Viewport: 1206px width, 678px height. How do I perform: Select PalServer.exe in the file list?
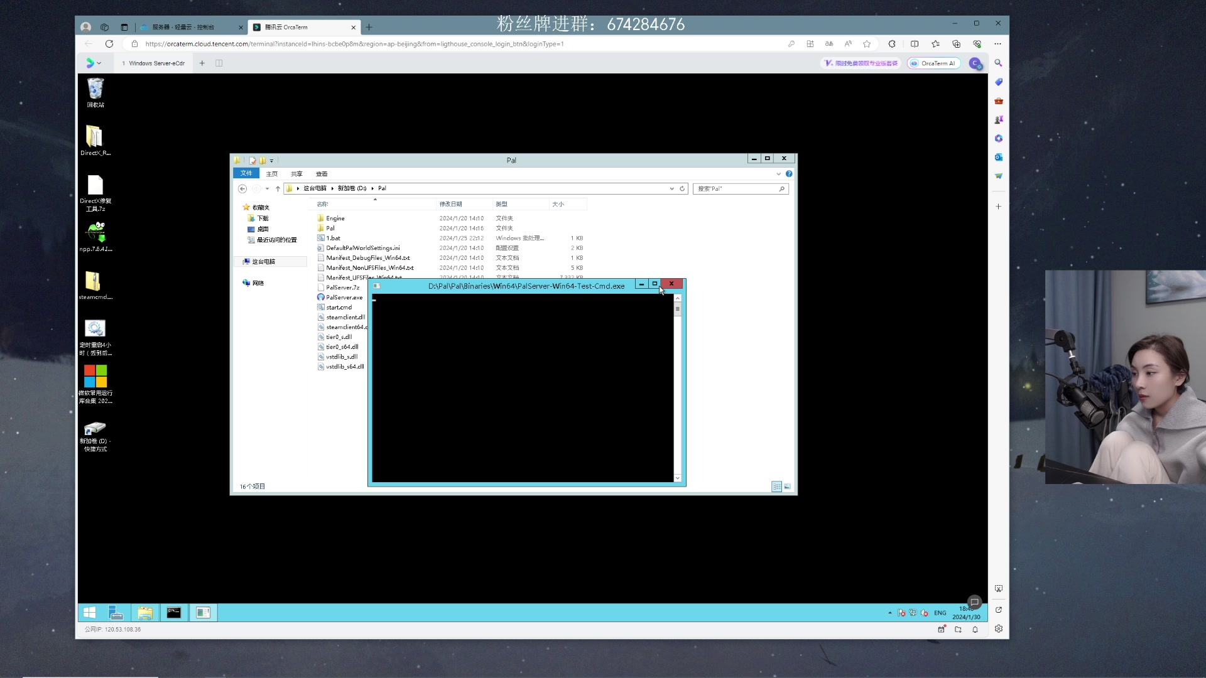point(344,298)
